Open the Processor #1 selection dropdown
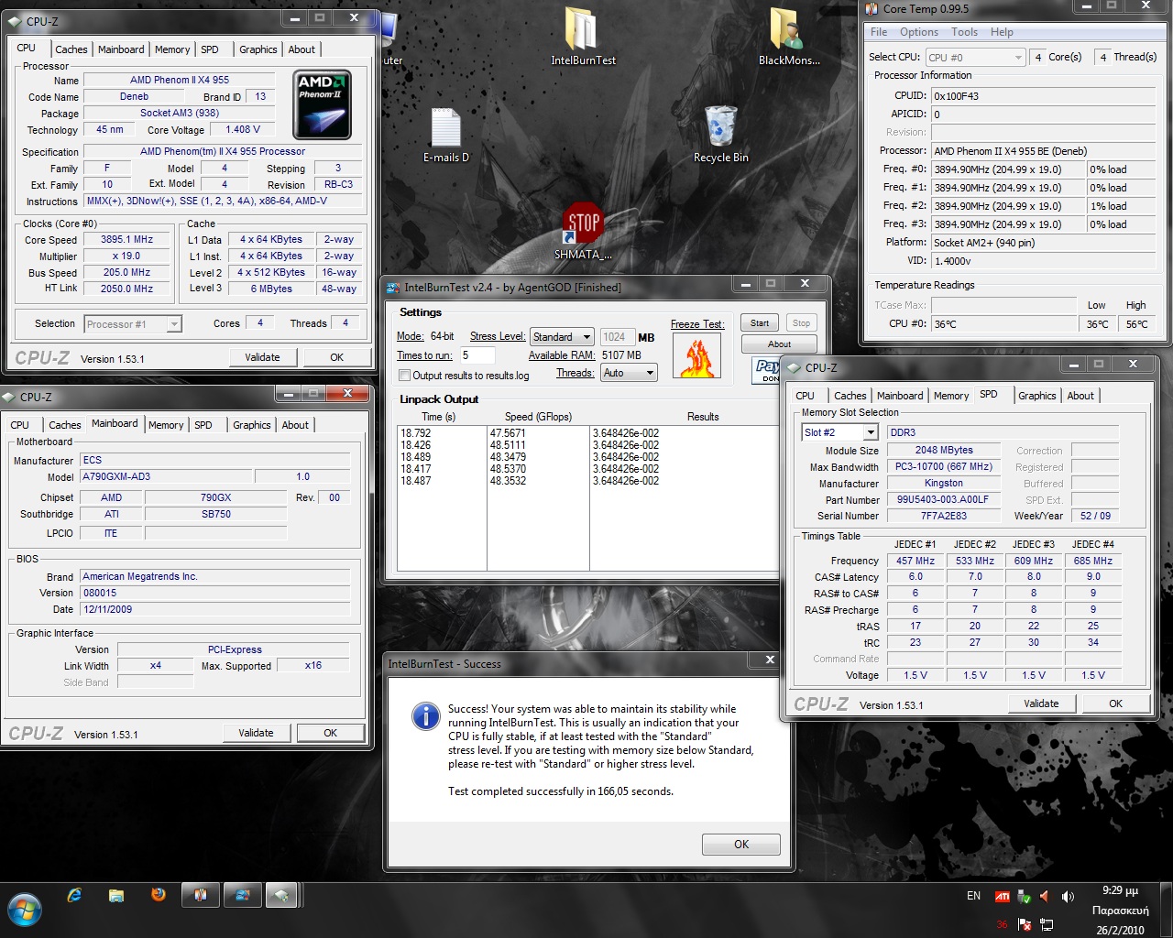The height and width of the screenshot is (938, 1173). tap(133, 324)
